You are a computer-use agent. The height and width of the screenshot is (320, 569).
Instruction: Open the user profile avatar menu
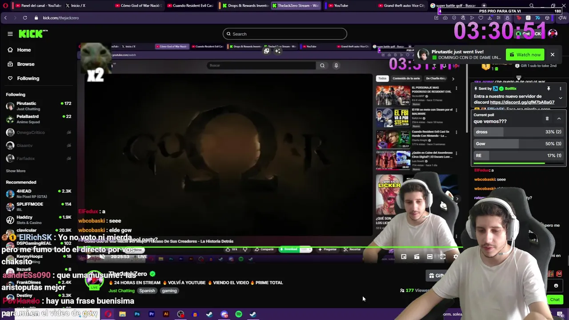553,33
